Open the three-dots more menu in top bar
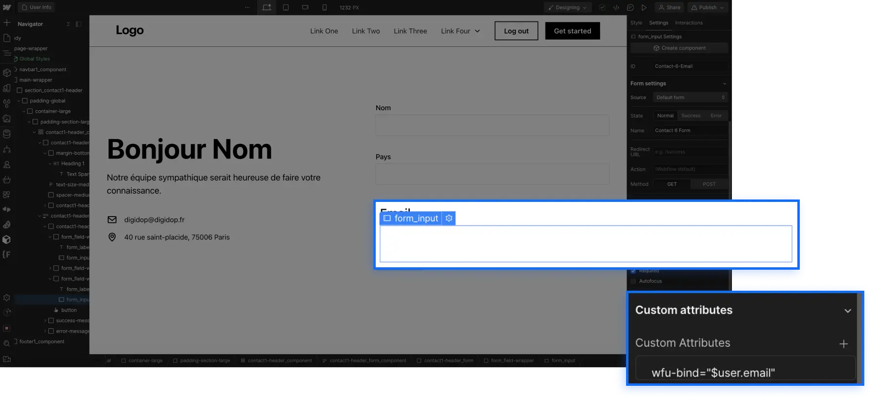This screenshot has height=398, width=872. (x=247, y=7)
